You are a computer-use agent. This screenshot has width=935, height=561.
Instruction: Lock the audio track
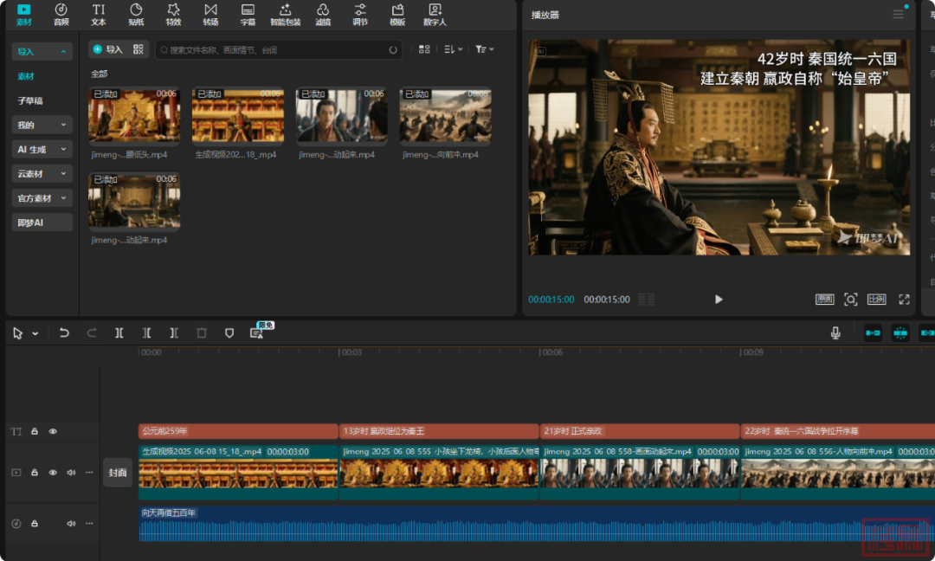pos(35,524)
